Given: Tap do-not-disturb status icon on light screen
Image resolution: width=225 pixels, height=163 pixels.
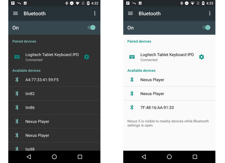Looking at the screenshot, I should pos(186,3).
